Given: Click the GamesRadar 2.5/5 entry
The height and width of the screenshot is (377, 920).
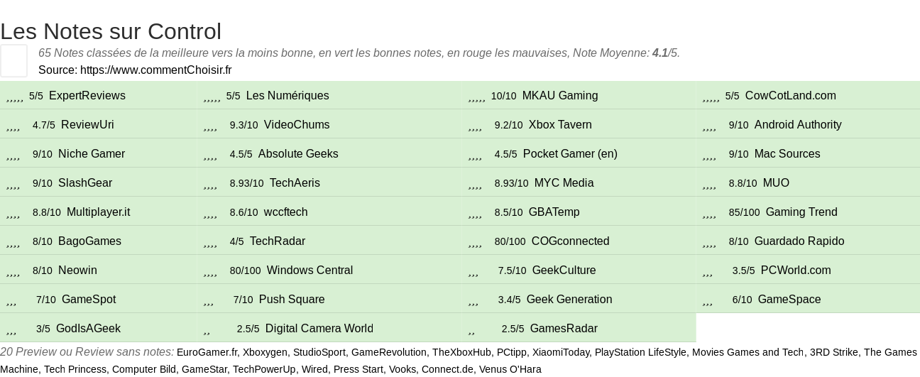Looking at the screenshot, I should tap(579, 328).
